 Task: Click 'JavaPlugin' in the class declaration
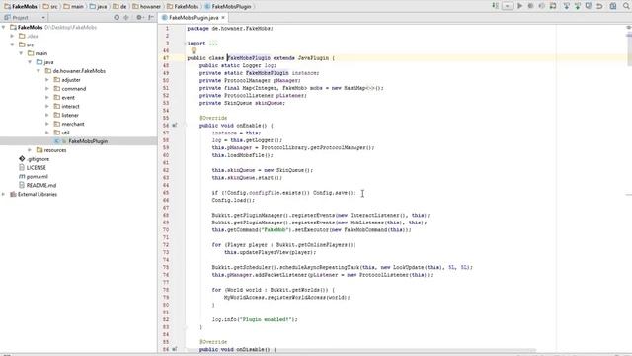[313, 58]
